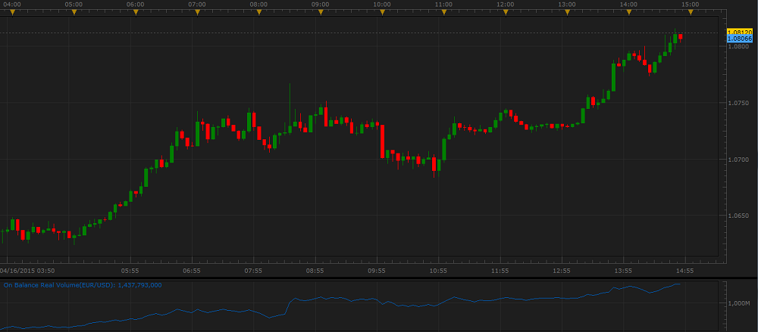The image size is (758, 332).
Task: Select the 07:00 yellow marker on top axis
Action: pyautogui.click(x=197, y=12)
